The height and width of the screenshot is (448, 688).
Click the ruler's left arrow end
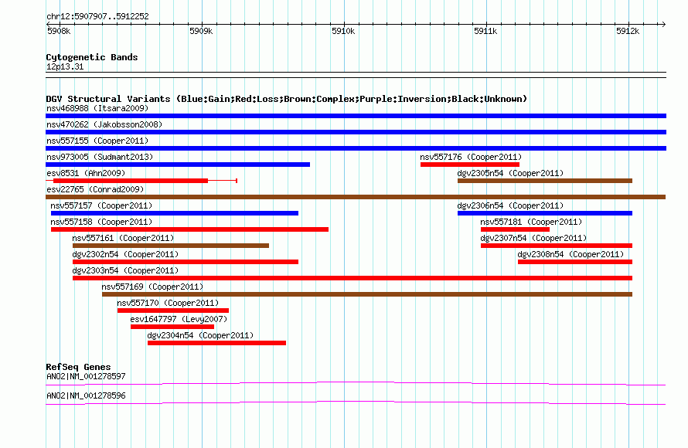[48, 24]
